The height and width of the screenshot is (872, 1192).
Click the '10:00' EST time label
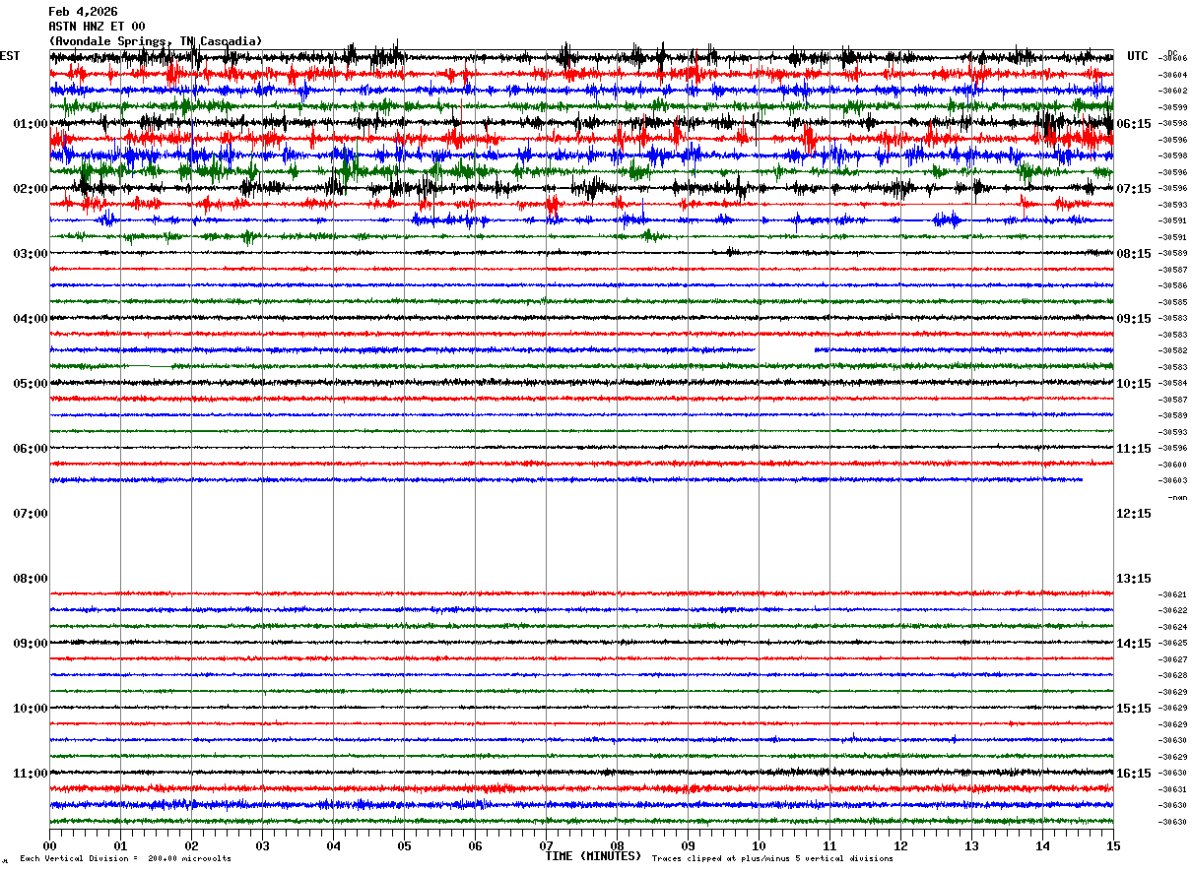coord(31,709)
